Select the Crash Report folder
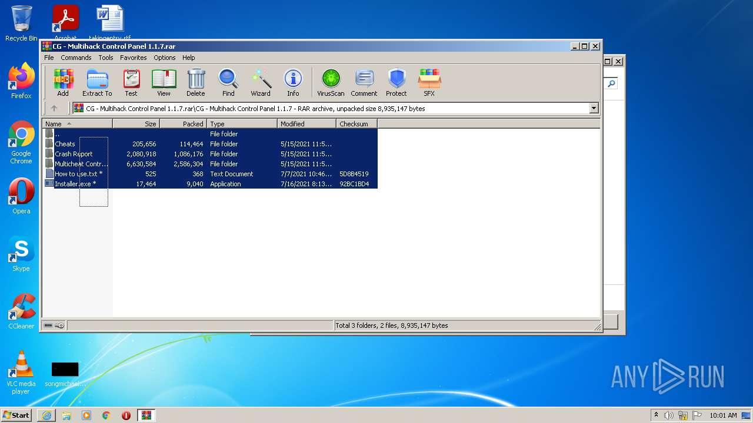Screen dimensions: 753x423 tap(210, 154)
